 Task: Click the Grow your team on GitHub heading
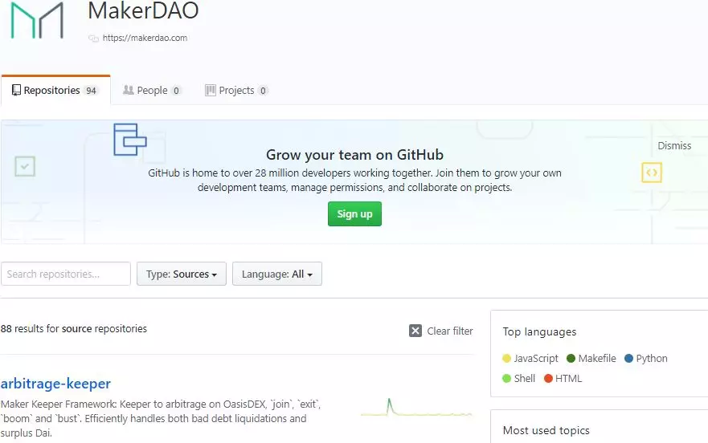(x=354, y=155)
